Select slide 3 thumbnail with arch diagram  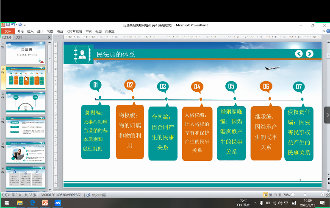pos(26,102)
